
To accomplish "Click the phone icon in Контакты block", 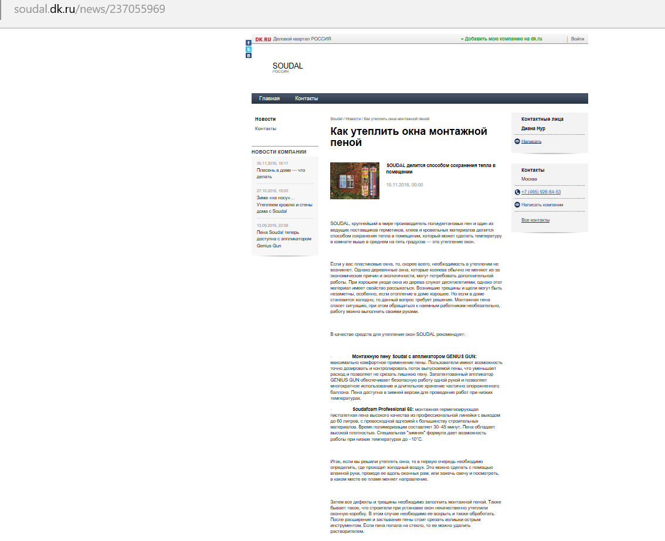I will click(517, 192).
